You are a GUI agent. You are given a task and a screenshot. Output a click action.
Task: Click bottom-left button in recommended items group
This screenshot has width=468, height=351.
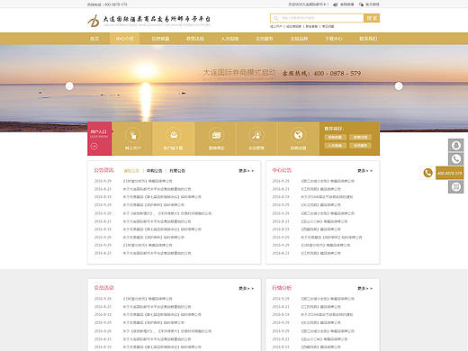coord(335,146)
